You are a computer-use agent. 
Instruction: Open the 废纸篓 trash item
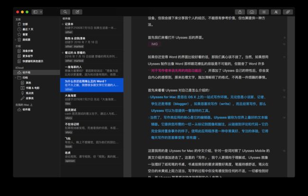click(36, 40)
